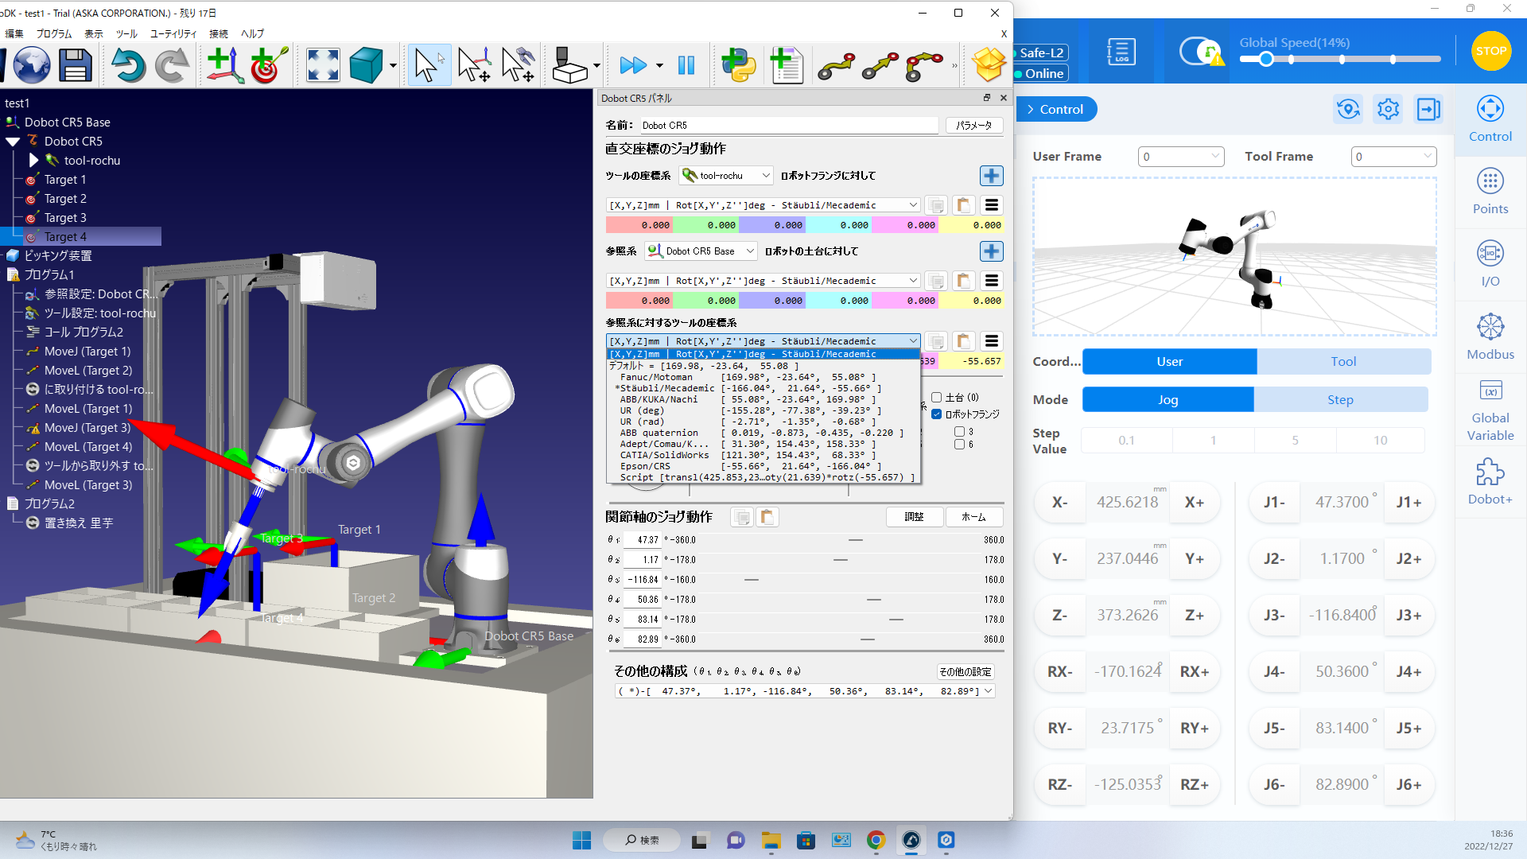
Task: Switch coordinate system to Tool
Action: (1343, 361)
